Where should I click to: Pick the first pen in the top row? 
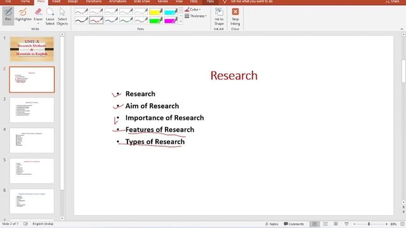point(81,11)
